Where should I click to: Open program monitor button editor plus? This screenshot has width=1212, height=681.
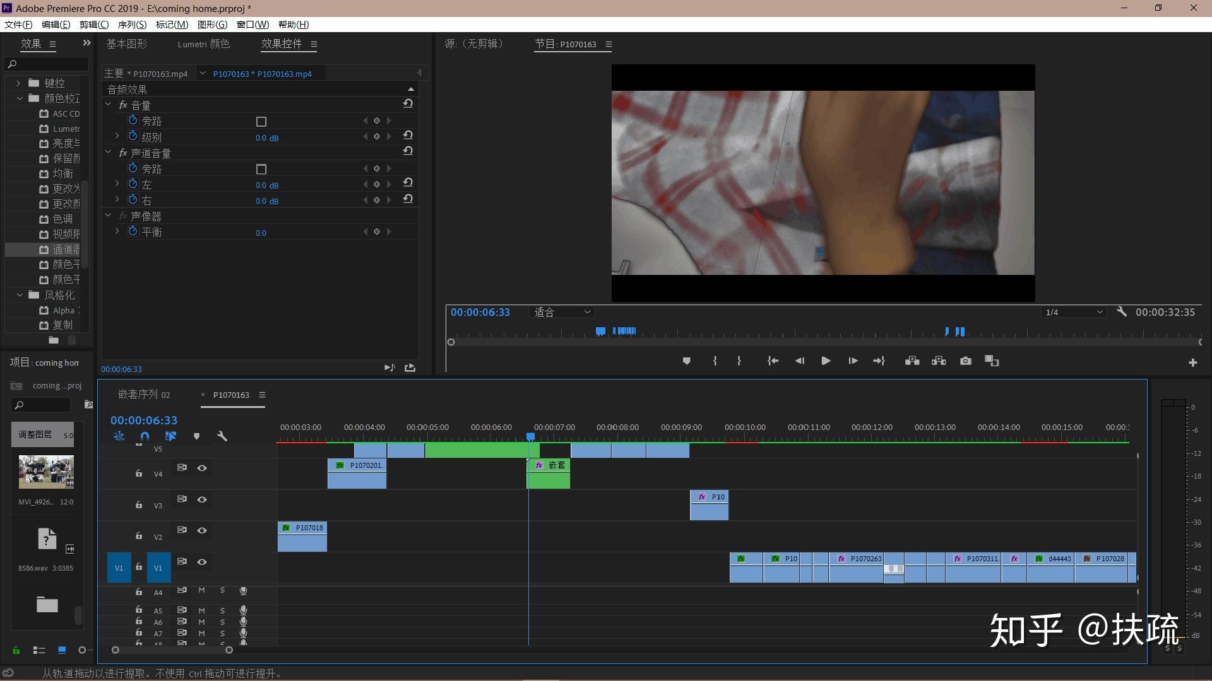[x=1192, y=363]
